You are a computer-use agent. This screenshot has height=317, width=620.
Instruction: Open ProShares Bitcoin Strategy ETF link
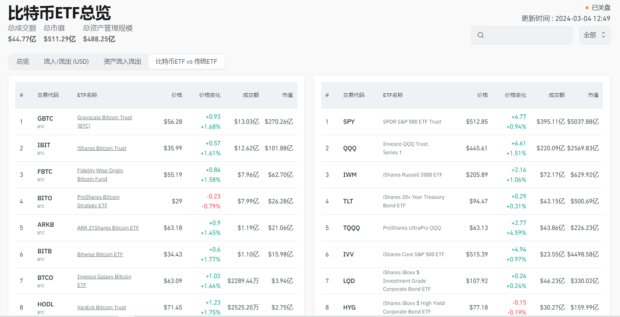coord(98,201)
